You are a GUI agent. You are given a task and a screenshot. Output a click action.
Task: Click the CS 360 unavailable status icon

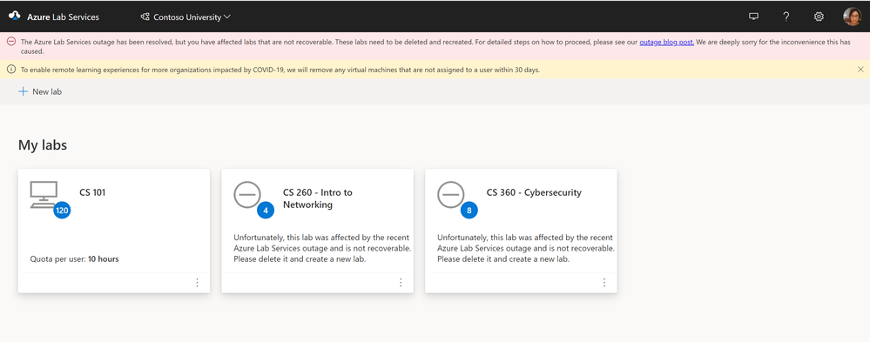click(450, 195)
